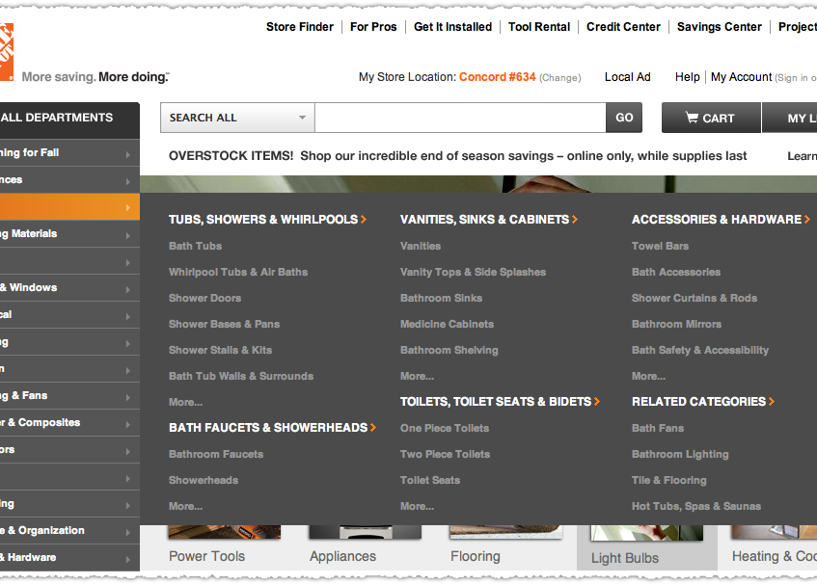Select Showerheads link
Viewport: 817px width, 584px height.
pyautogui.click(x=204, y=481)
